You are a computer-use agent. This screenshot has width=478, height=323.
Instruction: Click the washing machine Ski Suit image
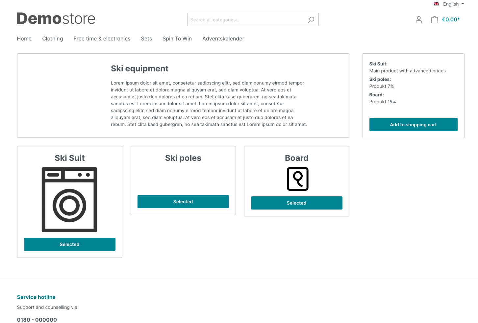(69, 200)
